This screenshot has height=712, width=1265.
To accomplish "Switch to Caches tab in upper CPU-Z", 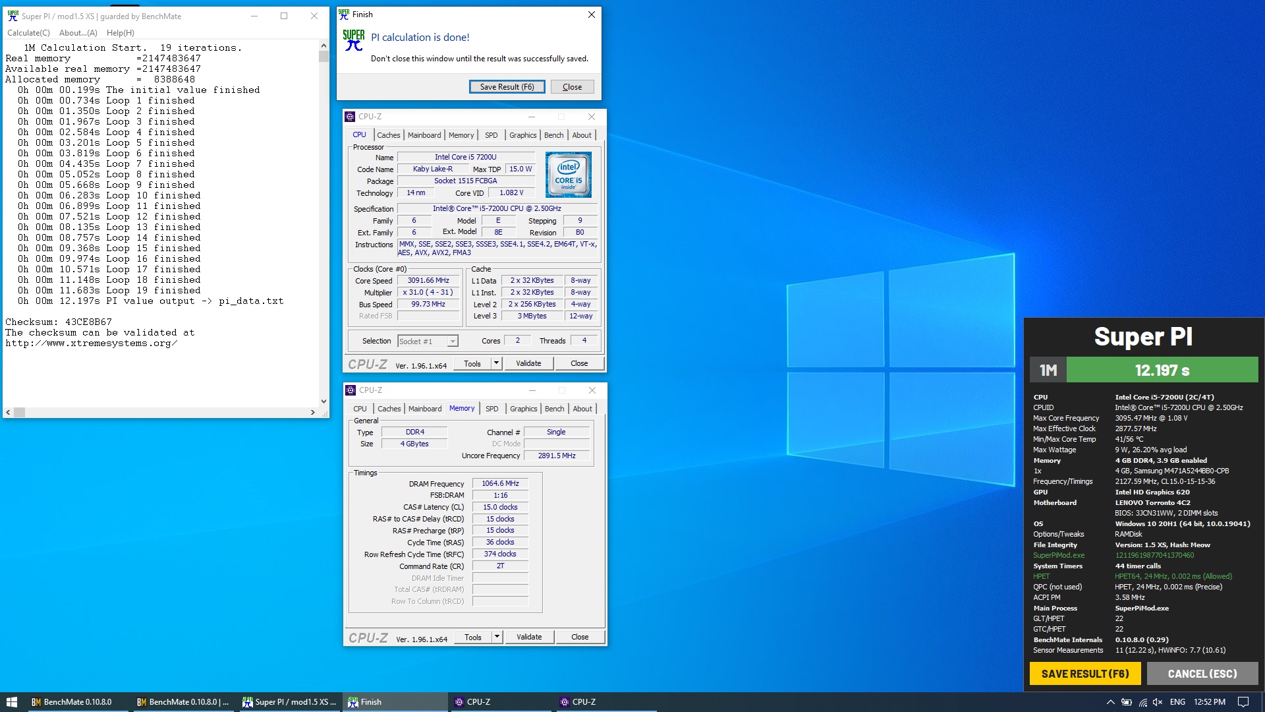I will pyautogui.click(x=389, y=135).
